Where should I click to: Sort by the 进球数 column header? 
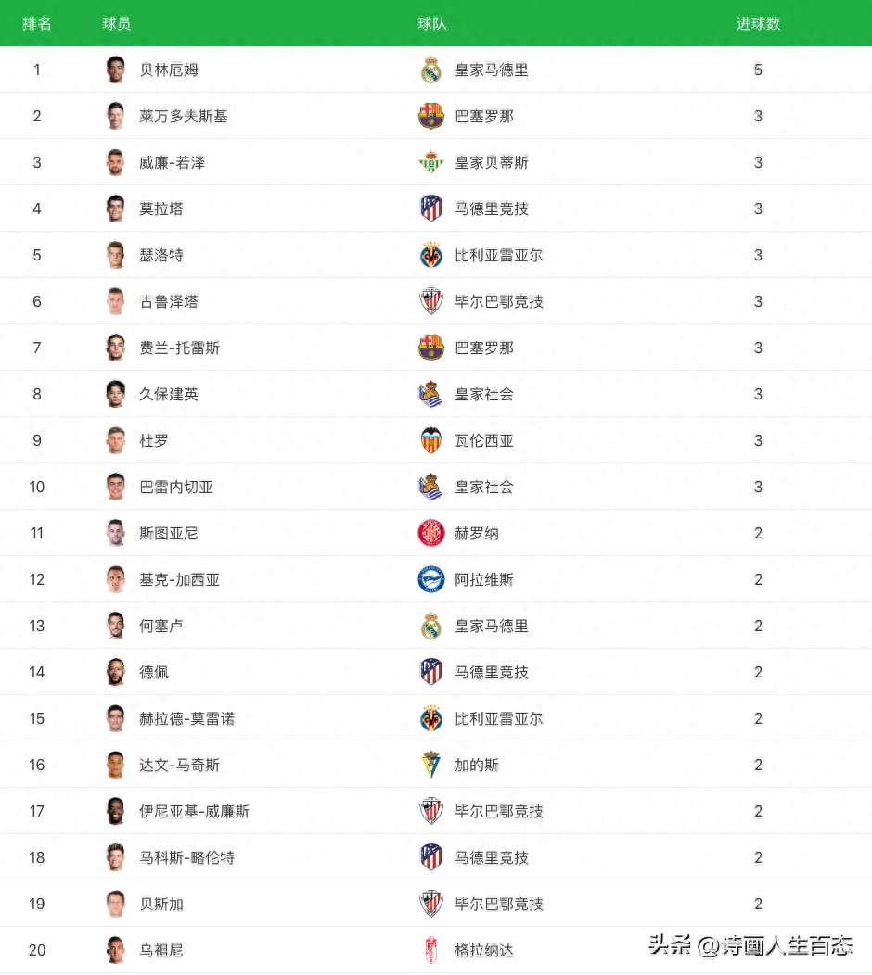[x=758, y=23]
